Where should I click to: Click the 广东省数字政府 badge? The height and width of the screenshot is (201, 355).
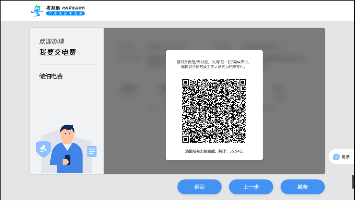pyautogui.click(x=65, y=13)
